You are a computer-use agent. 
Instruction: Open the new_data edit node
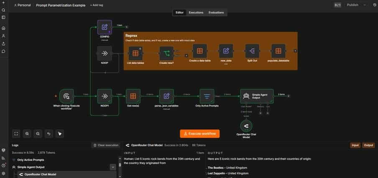(226, 51)
